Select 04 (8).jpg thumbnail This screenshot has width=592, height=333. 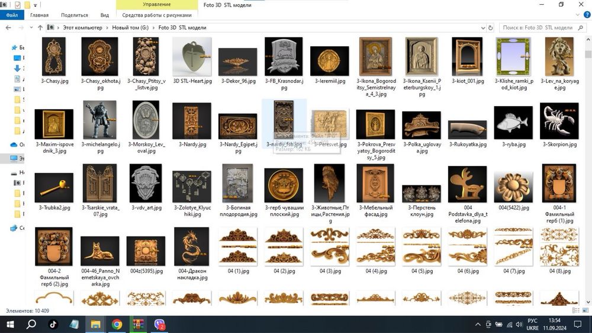[559, 246]
